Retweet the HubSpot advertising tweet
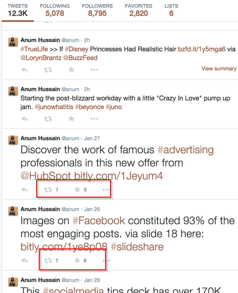Viewport: 238px width, 293px height. [x=48, y=190]
